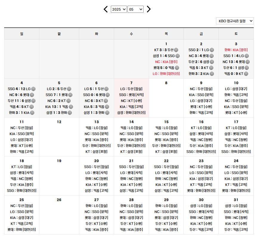Click baseball icon next to 키움 0:9 KT
Viewport: 258px width, 238px height.
click(x=246, y=74)
